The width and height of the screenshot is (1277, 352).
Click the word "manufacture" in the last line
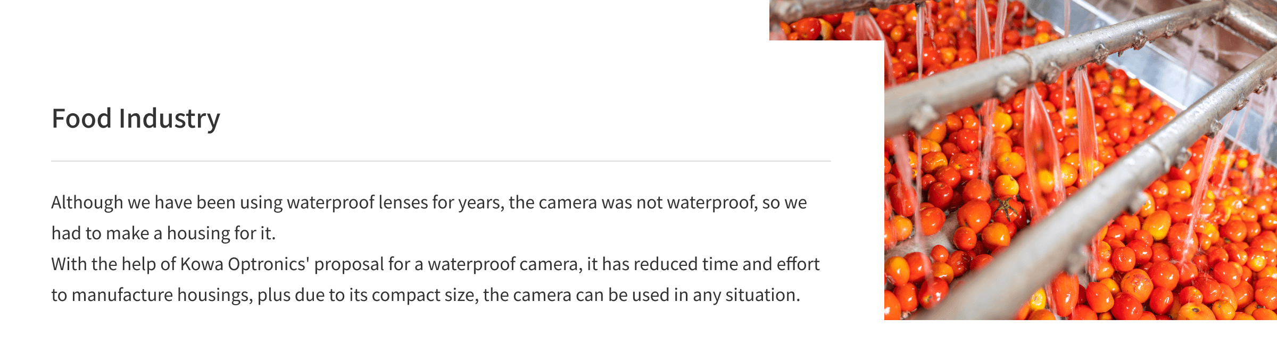[x=122, y=295]
